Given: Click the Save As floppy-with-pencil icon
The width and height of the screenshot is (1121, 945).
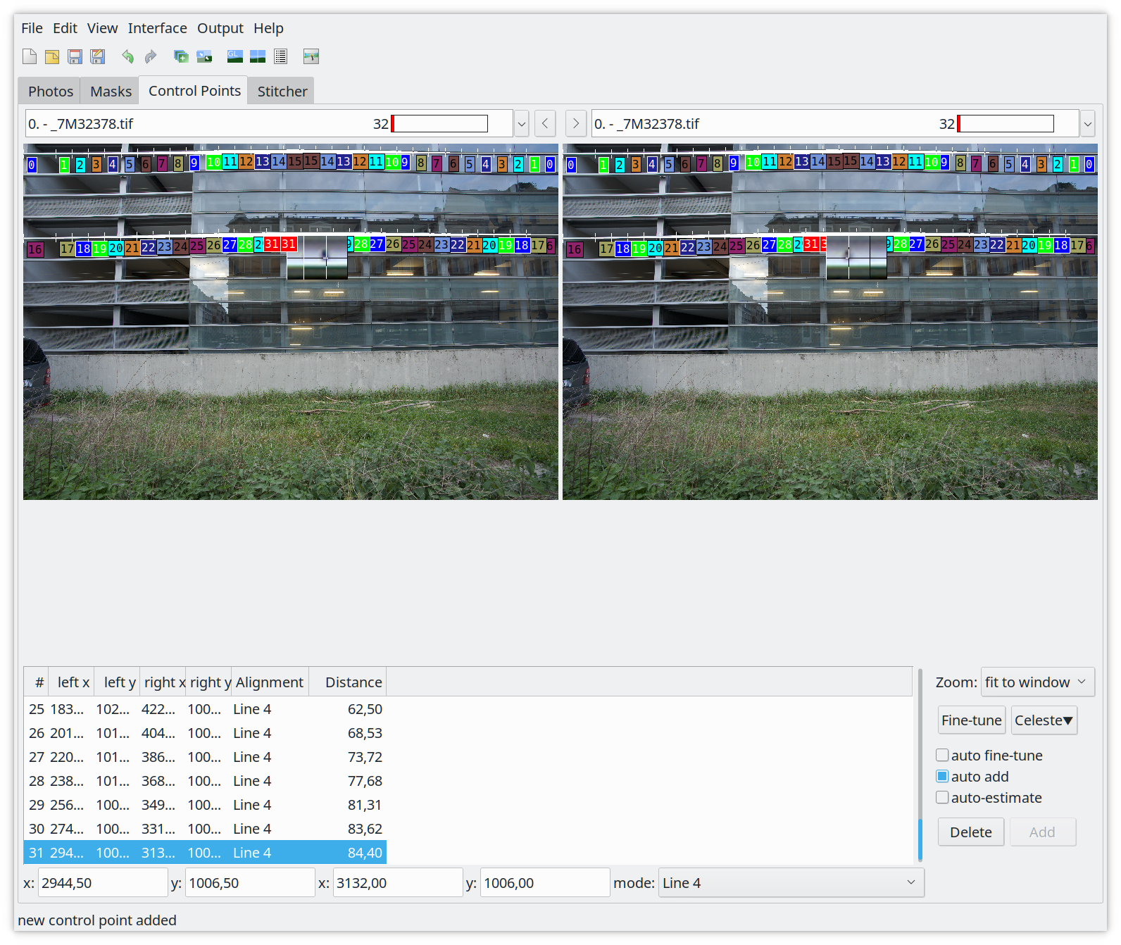Looking at the screenshot, I should (98, 56).
